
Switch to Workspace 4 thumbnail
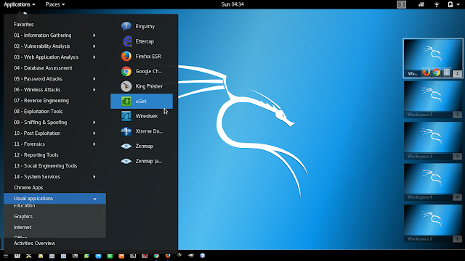433,182
